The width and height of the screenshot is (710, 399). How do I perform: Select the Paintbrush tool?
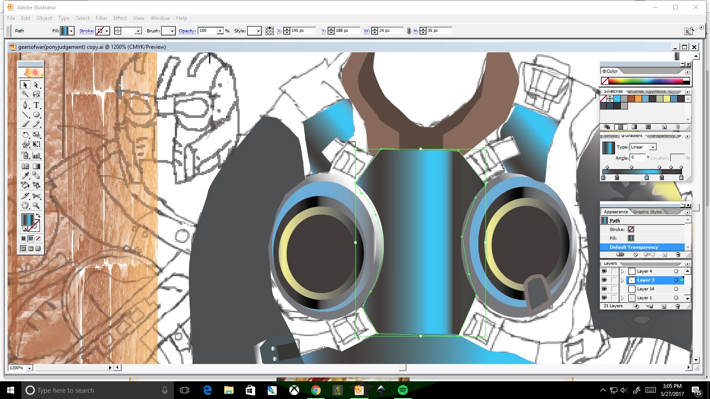point(25,124)
